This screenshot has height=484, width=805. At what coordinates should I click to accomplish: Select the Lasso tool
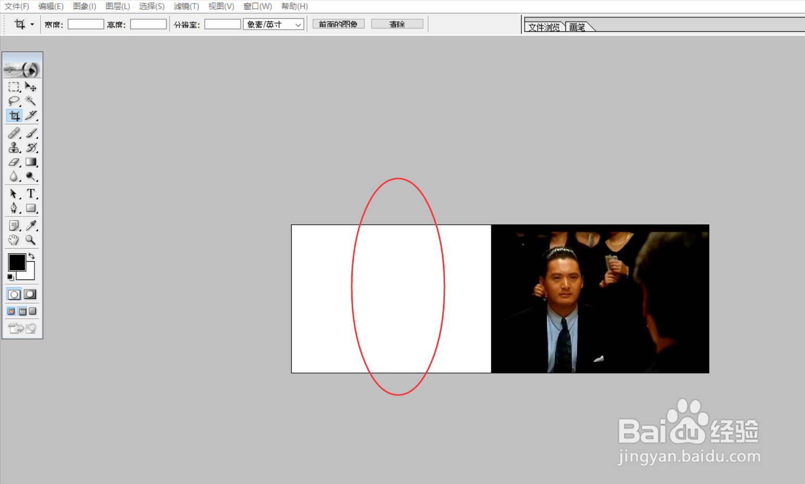(14, 101)
